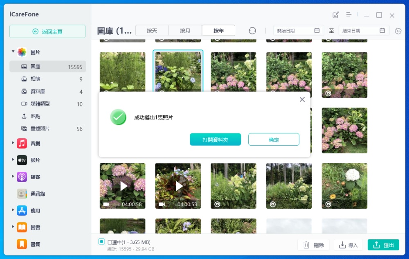The width and height of the screenshot is (409, 259).
Task: Click the 地點 location pin icon
Action: 24,116
